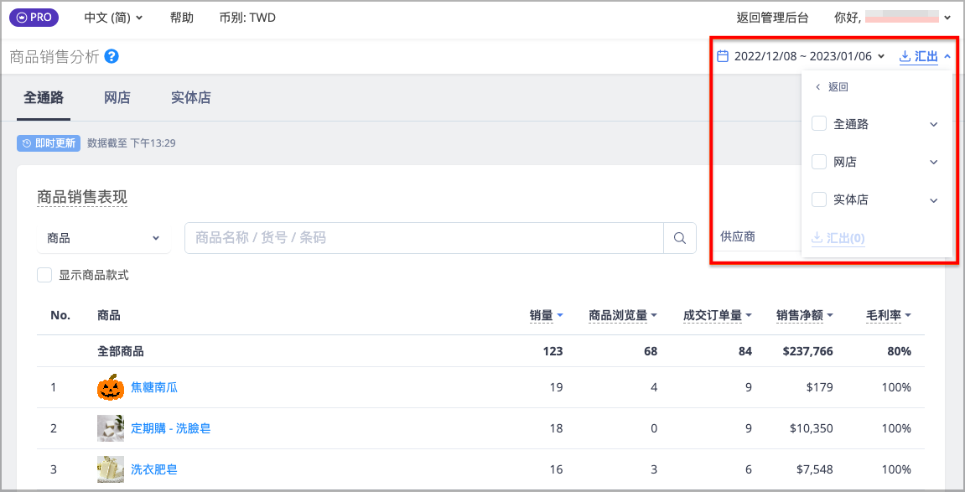Sort by 销量 column arrow
The width and height of the screenshot is (965, 492).
coord(560,315)
